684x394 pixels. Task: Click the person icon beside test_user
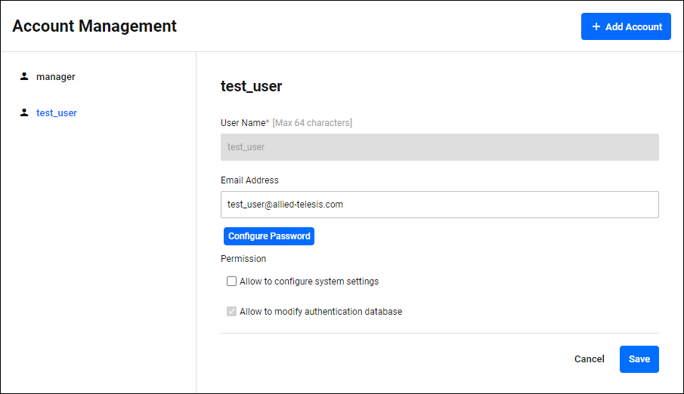click(24, 112)
